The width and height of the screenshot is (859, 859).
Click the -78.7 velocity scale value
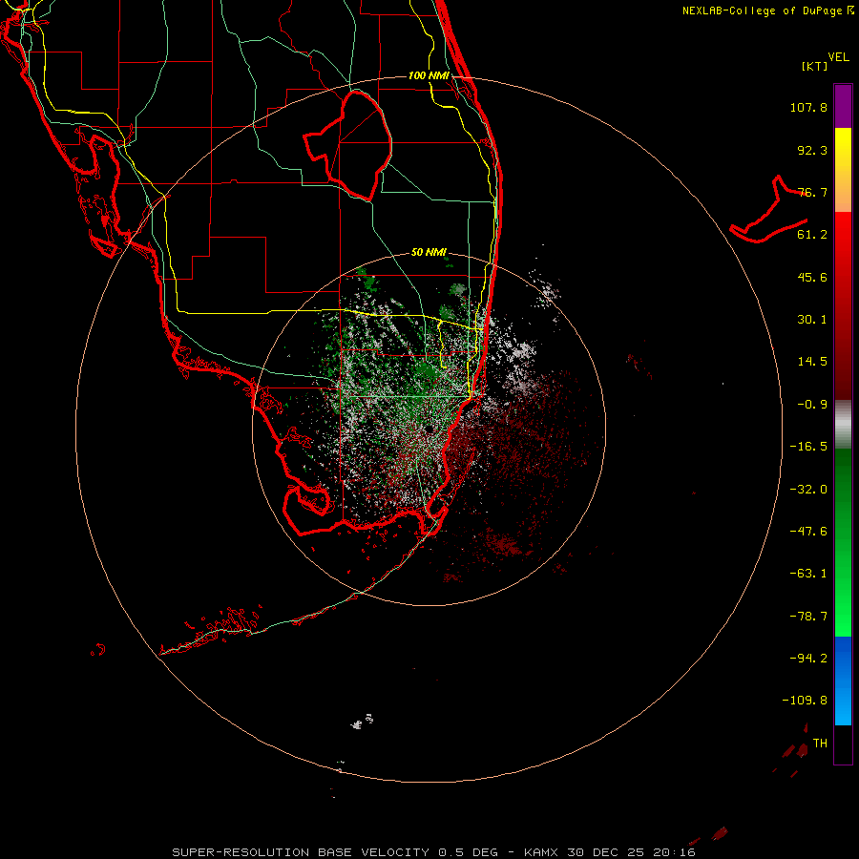coord(808,617)
